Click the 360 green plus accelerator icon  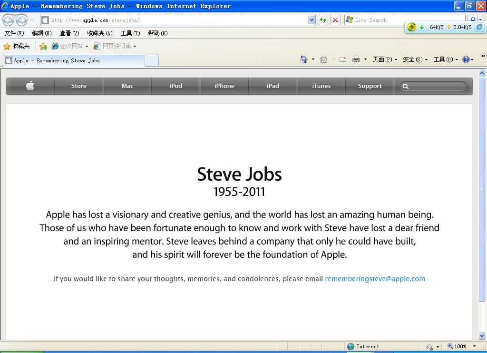pyautogui.click(x=411, y=27)
